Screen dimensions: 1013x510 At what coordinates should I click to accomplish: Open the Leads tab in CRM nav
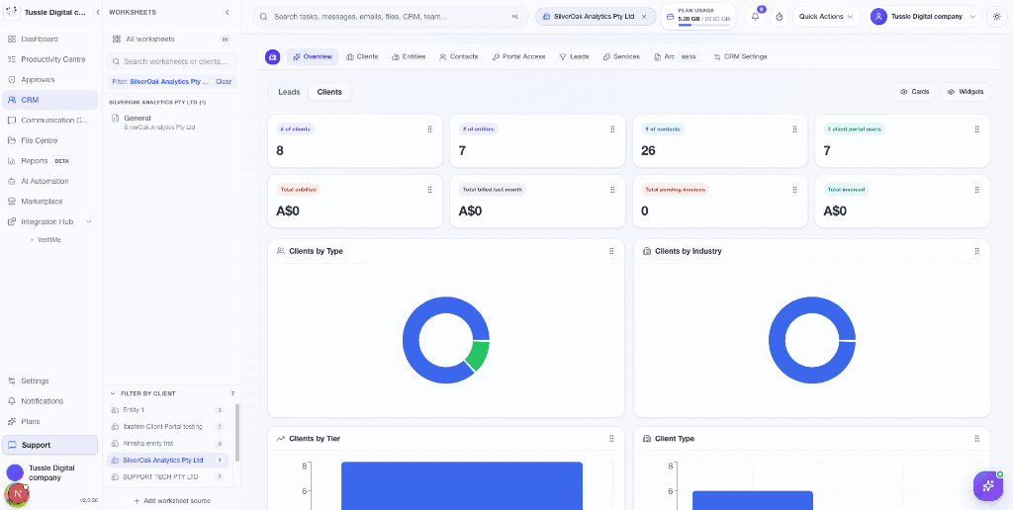pyautogui.click(x=574, y=56)
